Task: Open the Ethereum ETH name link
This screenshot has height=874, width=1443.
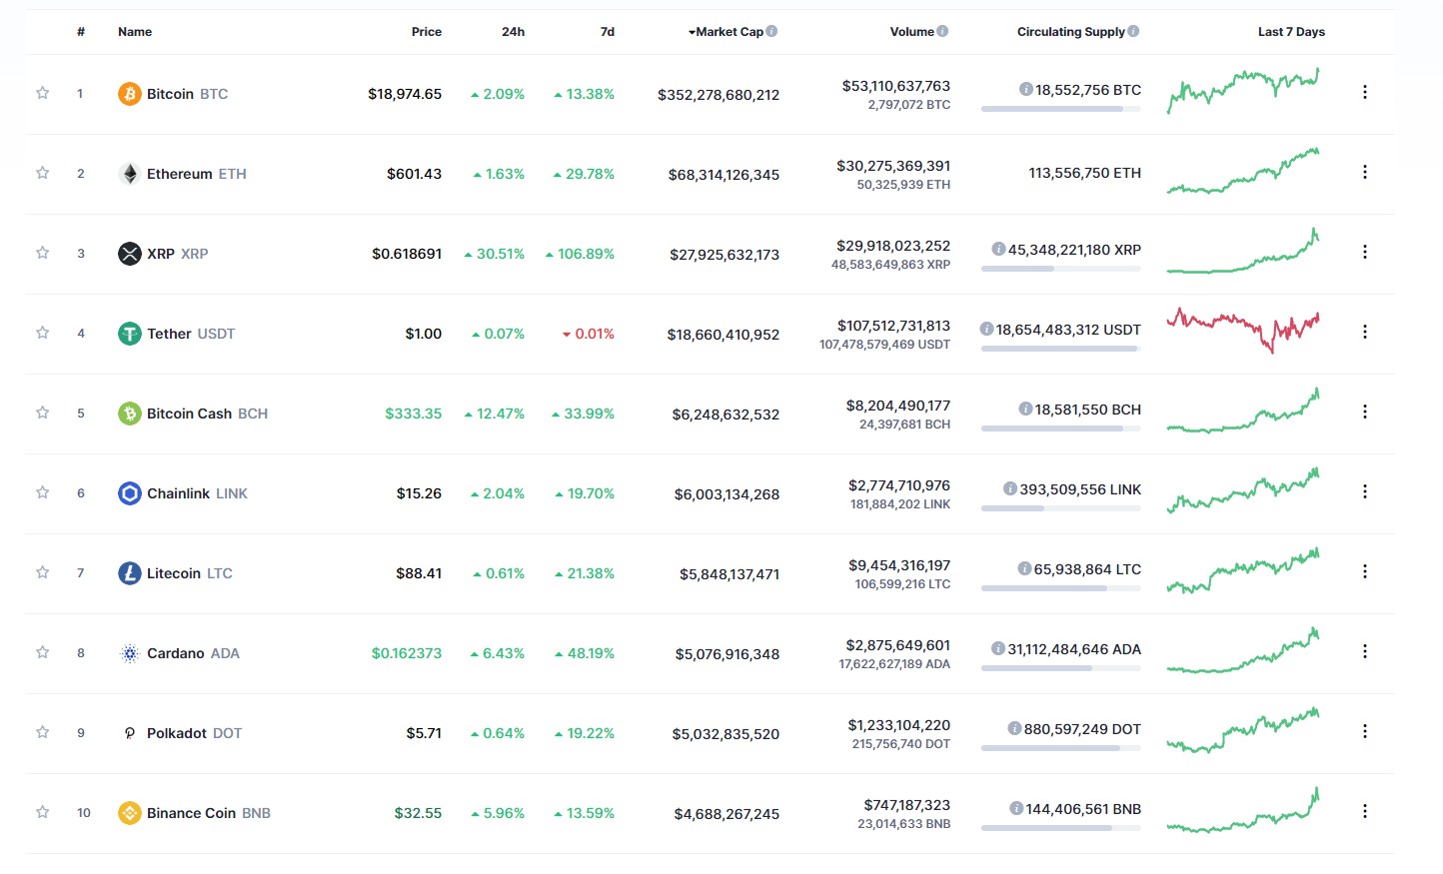Action: click(197, 174)
